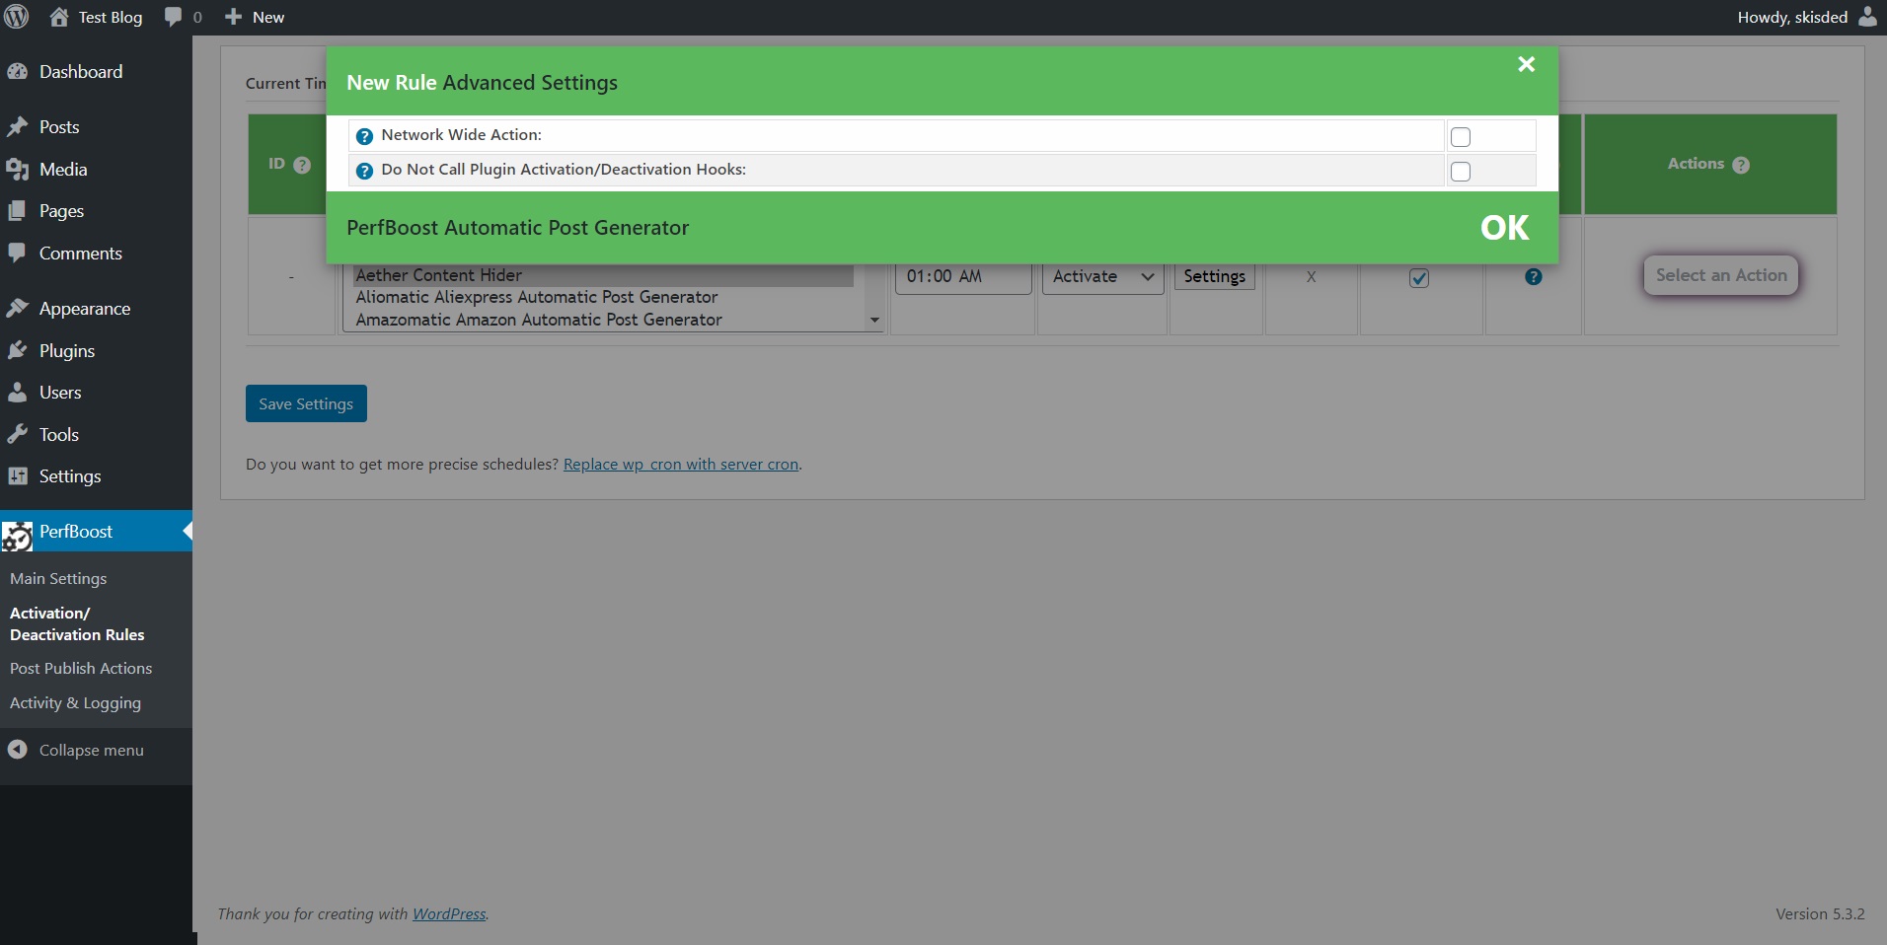Image resolution: width=1887 pixels, height=945 pixels.
Task: Close the Advanced Settings dialog with X
Action: 1527,64
